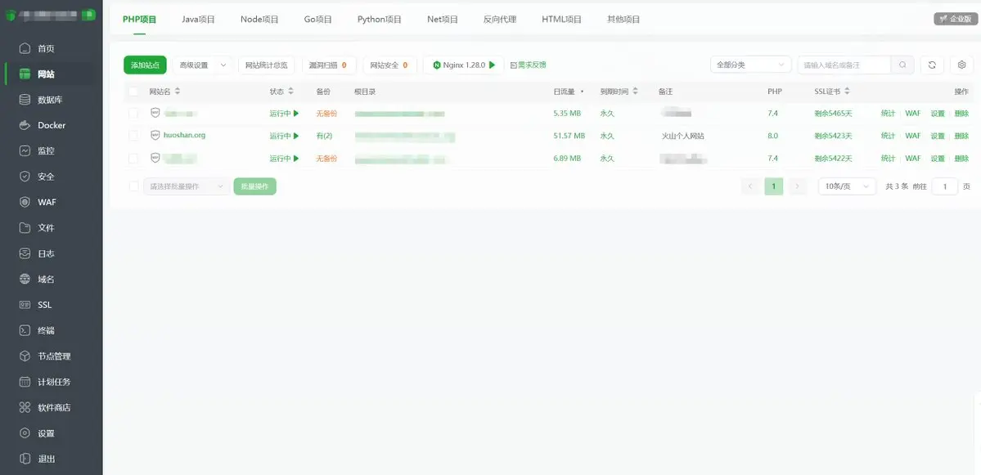Click the WAF shield icon beside huoshan.org
Image resolution: width=981 pixels, height=475 pixels.
click(155, 135)
